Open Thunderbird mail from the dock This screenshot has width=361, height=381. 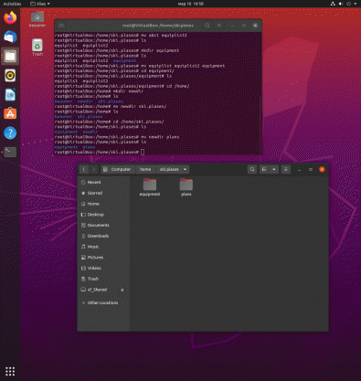point(10,37)
